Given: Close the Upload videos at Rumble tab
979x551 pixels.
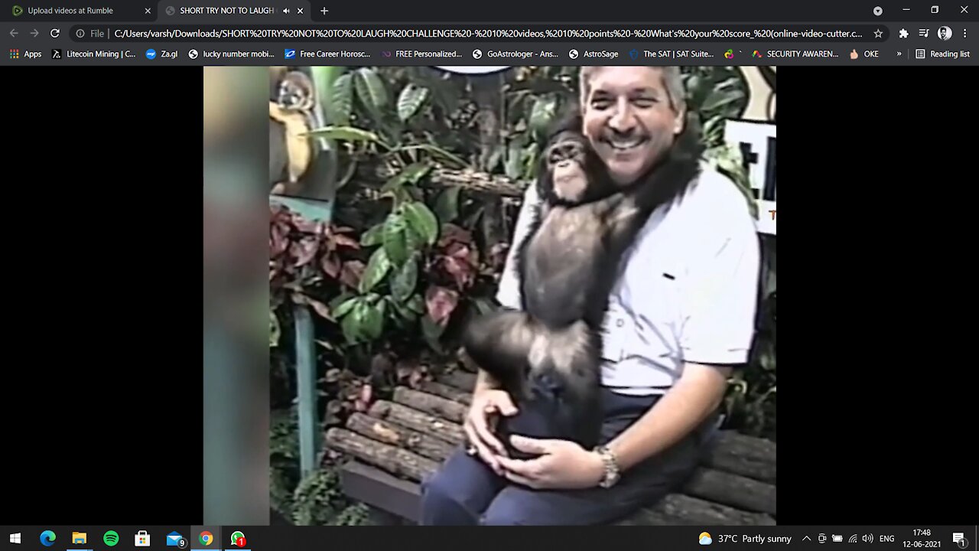Looking at the screenshot, I should tap(148, 11).
